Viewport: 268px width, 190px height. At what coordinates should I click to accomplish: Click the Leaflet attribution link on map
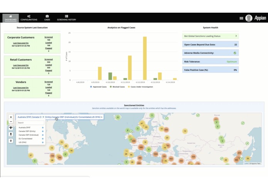[246, 163]
